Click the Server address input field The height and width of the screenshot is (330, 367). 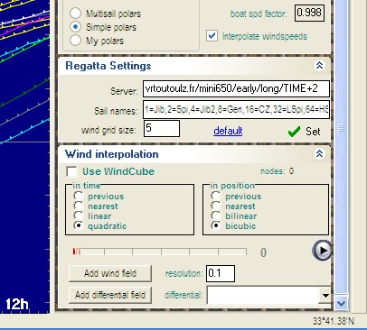coord(236,88)
